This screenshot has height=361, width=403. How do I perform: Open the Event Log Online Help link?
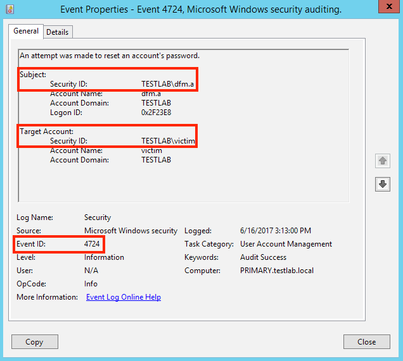(x=124, y=297)
